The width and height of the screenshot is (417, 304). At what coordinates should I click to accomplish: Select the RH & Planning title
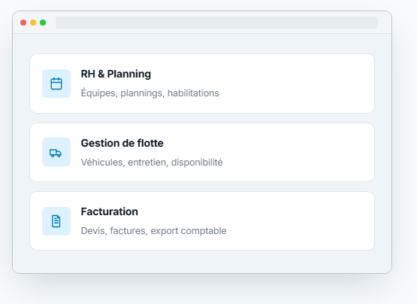116,74
